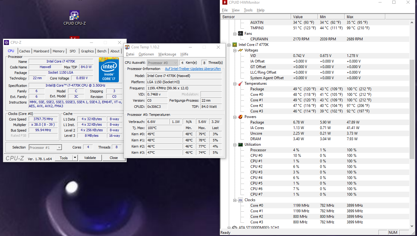Click the HWMonitor vertical scrollbar thumb
The height and width of the screenshot is (236, 417).
pyautogui.click(x=412, y=109)
